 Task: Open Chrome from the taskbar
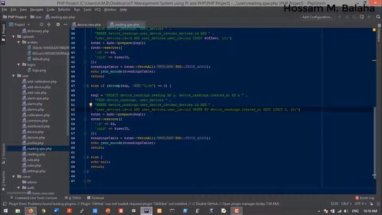point(44,211)
